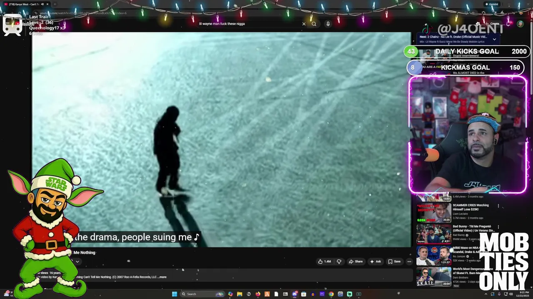533x299 pixels.
Task: Click the Liam Leclaire channel name
Action: [460, 214]
